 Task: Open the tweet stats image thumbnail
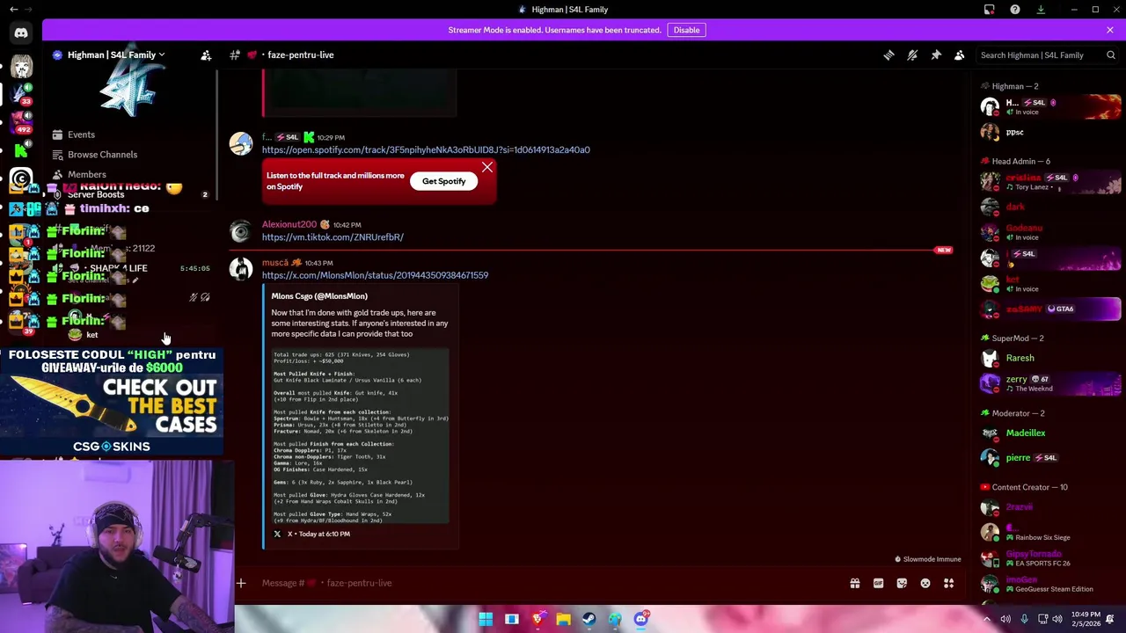pos(361,436)
